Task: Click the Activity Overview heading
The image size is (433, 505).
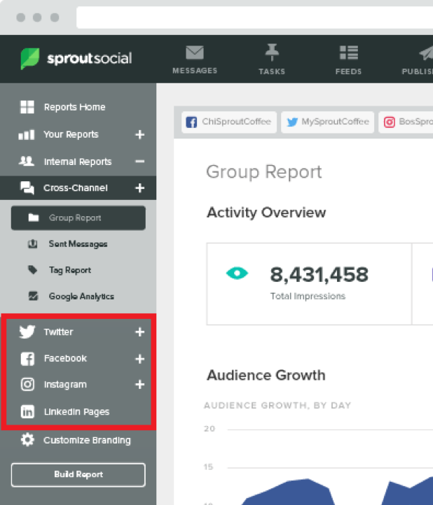Action: pos(266,213)
